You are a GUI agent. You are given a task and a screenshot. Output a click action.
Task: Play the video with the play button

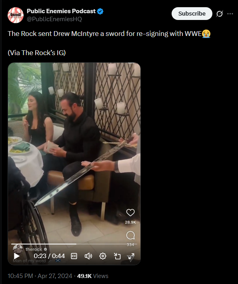point(17,256)
